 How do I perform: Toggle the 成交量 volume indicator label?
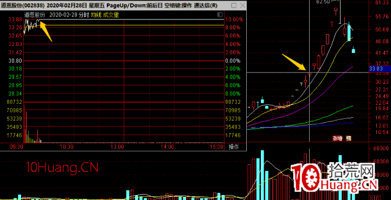(x=111, y=15)
